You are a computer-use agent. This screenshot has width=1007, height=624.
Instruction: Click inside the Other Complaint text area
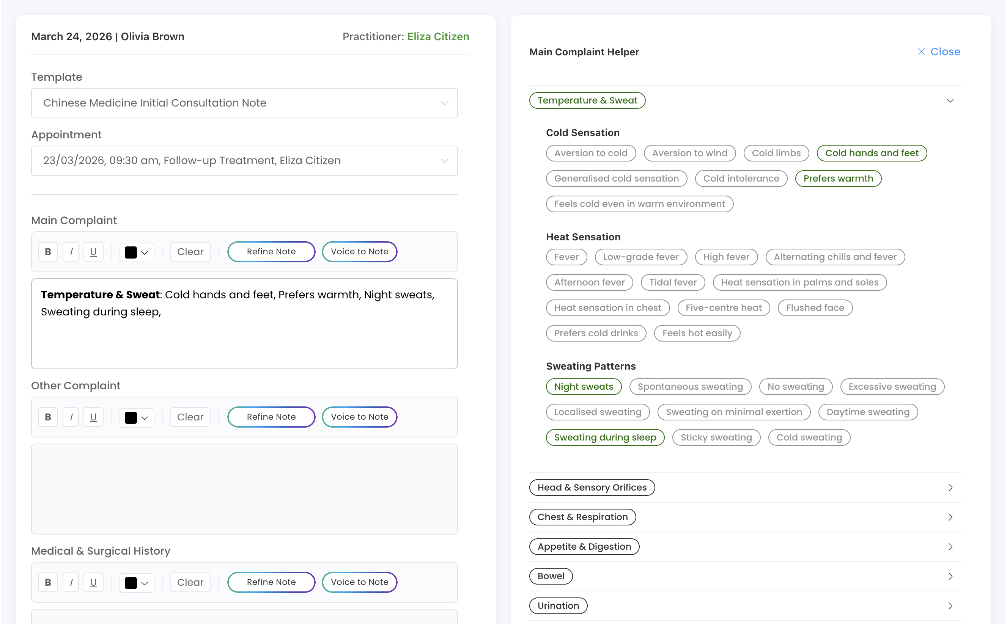[244, 489]
